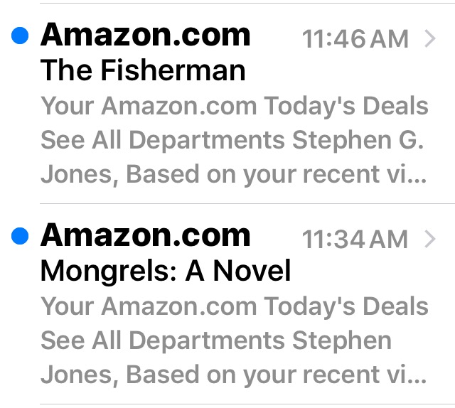Tap "See All Departments Stephen" line under Mongrels

coord(216,340)
